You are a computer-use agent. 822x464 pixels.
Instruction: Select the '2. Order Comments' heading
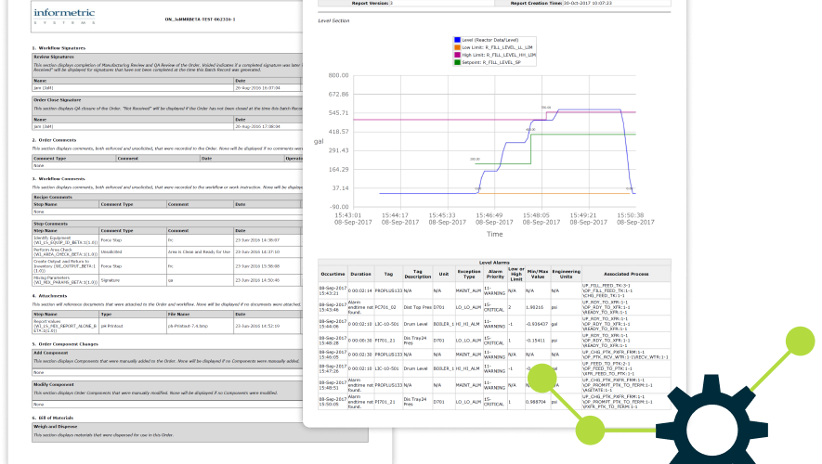pos(54,140)
